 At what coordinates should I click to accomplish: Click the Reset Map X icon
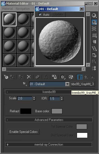click(29, 77)
